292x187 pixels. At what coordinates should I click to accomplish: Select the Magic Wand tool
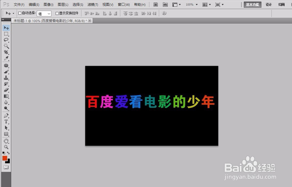coord(6,46)
